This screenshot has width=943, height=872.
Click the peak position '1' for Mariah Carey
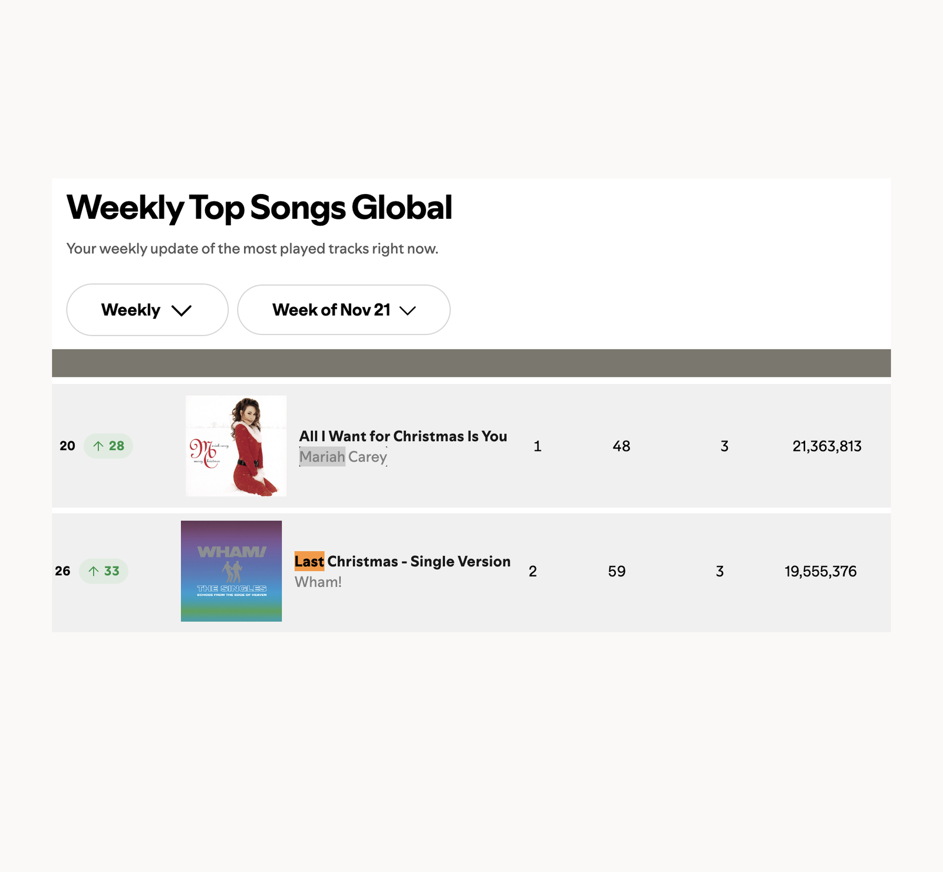(x=538, y=446)
